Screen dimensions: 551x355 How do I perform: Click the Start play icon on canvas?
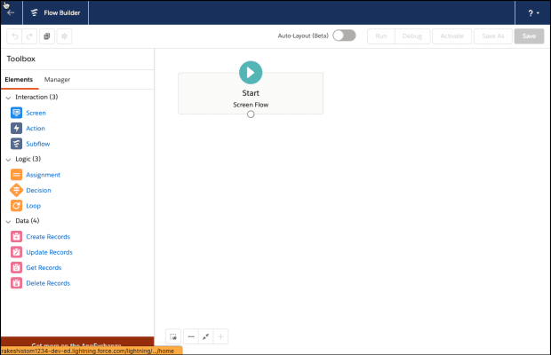tap(251, 73)
